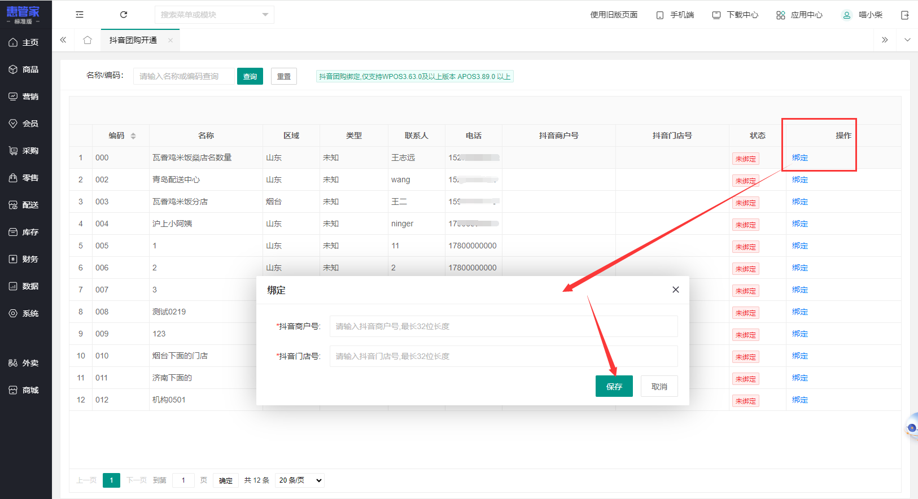Open the 20 条/页 page size dropdown
918x499 pixels.
coord(300,480)
